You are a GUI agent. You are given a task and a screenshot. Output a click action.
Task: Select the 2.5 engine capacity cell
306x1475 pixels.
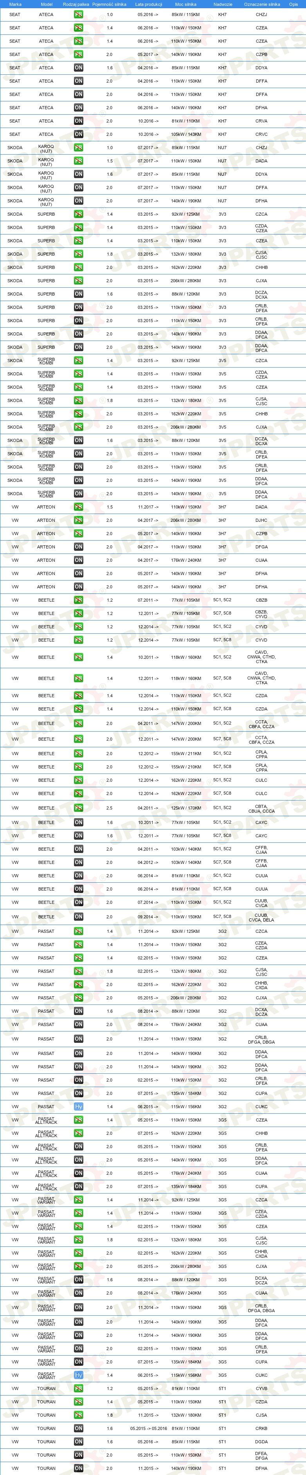109,808
